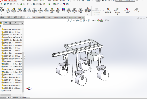Switch to the SOLIDWORKS 插件 add-ins tab
Screen dimensions: 147x99
click(x=39, y=17)
